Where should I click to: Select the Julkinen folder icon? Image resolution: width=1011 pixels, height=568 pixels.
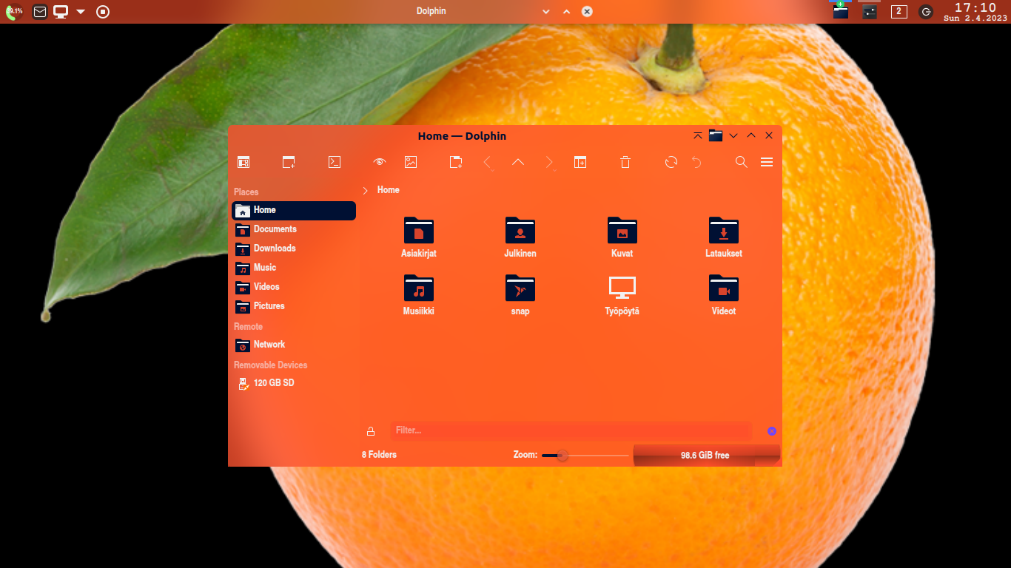coord(520,230)
